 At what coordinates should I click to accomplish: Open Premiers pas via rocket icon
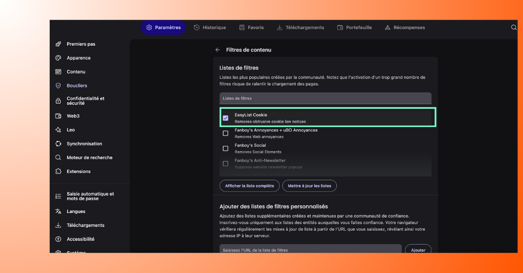tap(58, 44)
